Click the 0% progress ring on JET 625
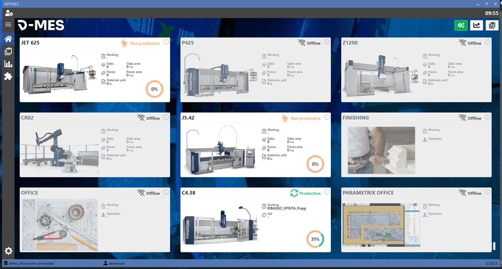The height and width of the screenshot is (269, 502). [154, 89]
